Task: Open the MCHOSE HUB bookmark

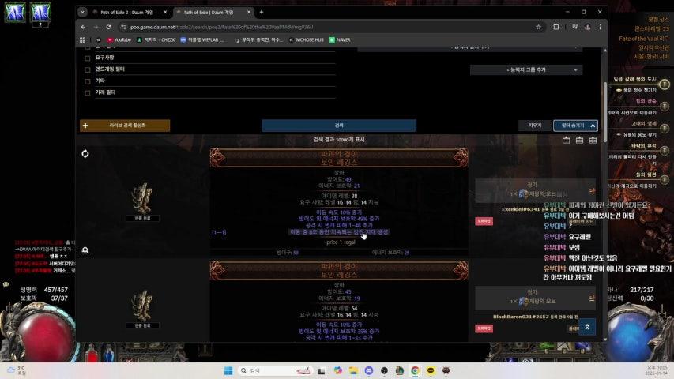Action: coord(306,40)
